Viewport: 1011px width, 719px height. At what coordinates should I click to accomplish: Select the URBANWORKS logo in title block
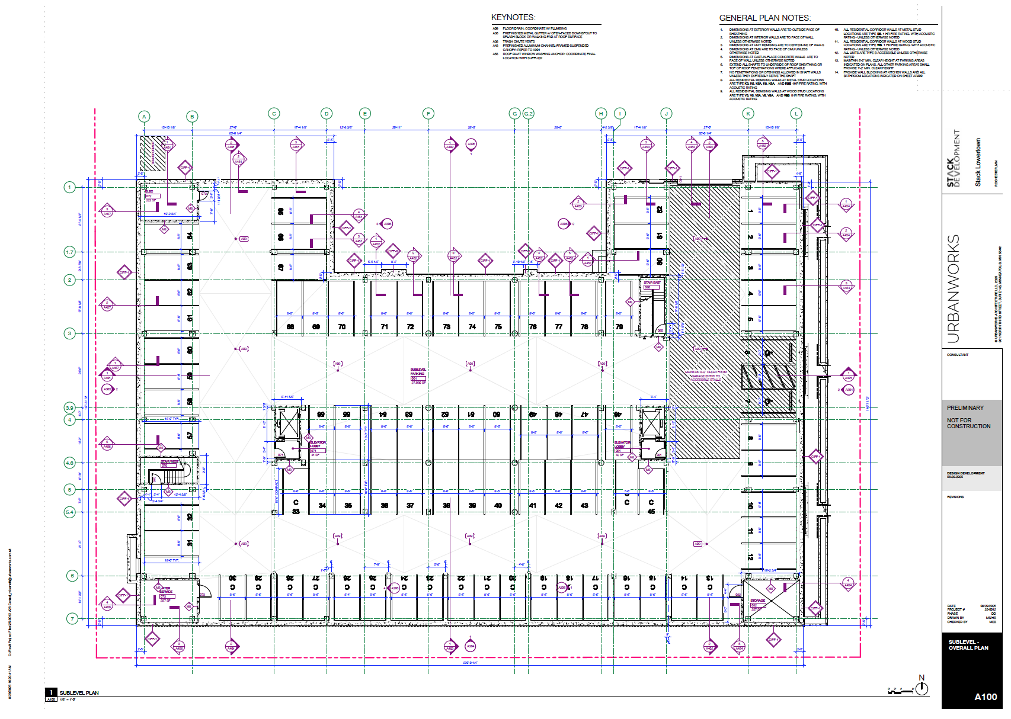point(953,289)
